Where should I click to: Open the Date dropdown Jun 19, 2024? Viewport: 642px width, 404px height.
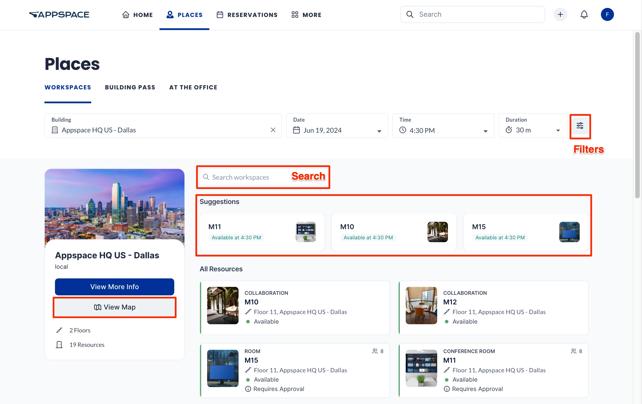tap(337, 126)
